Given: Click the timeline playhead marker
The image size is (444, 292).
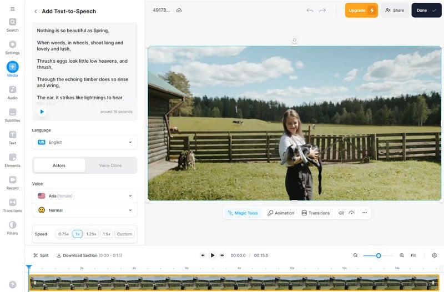Looking at the screenshot, I should coord(29,267).
